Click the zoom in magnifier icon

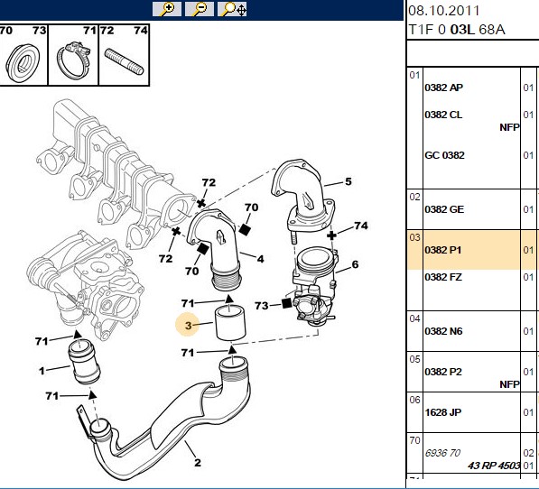point(167,9)
